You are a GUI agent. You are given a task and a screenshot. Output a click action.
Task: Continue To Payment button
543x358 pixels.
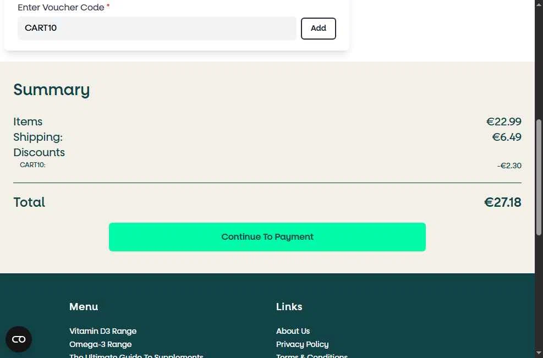tap(267, 237)
